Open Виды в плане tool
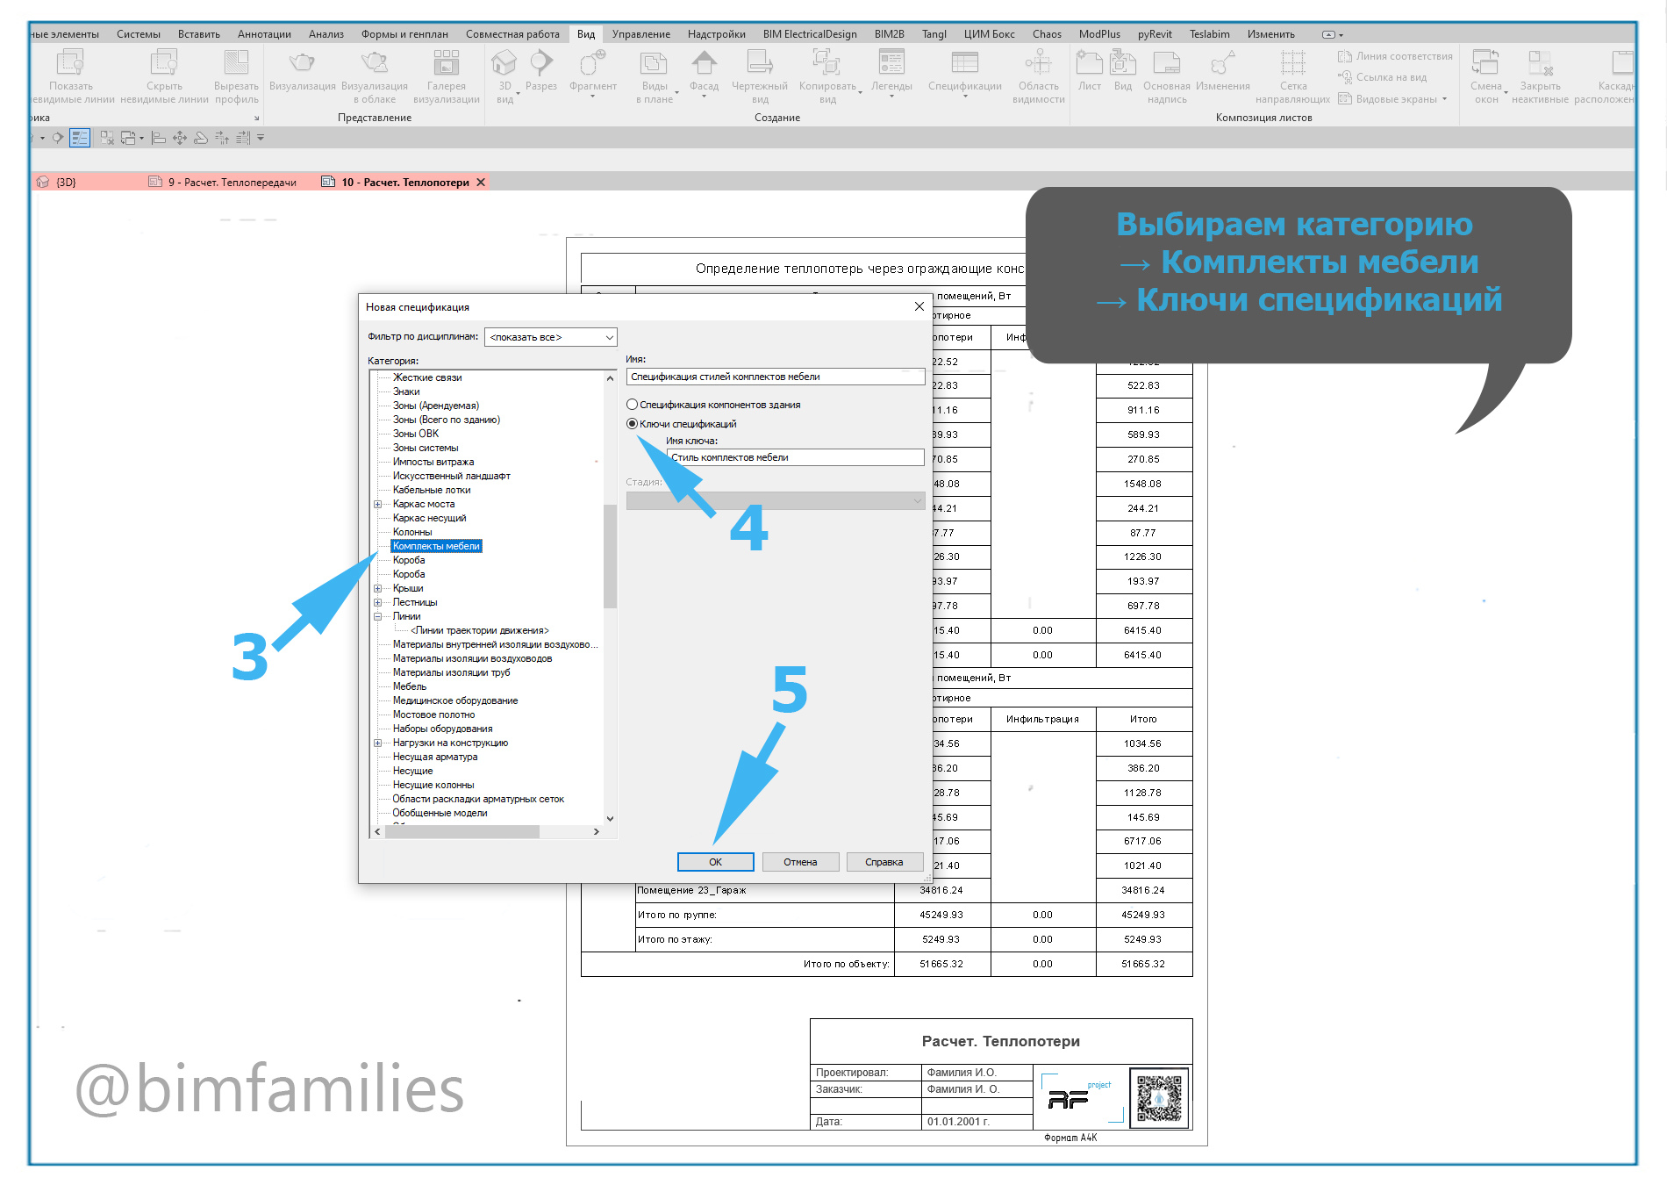Image resolution: width=1667 pixels, height=1185 pixels. (x=655, y=75)
